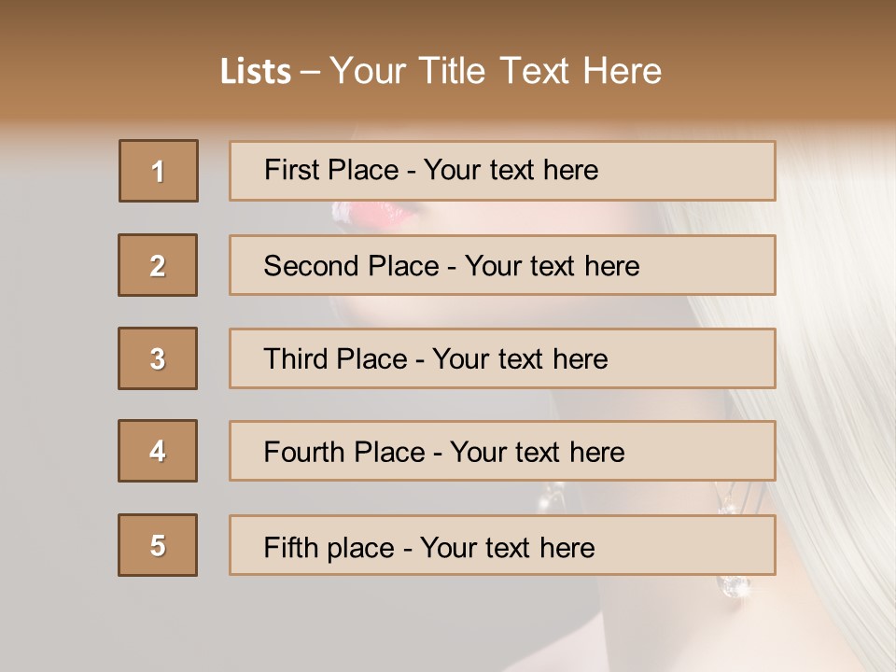Viewport: 896px width, 672px height.
Task: Select the number 5 box
Action: [158, 545]
